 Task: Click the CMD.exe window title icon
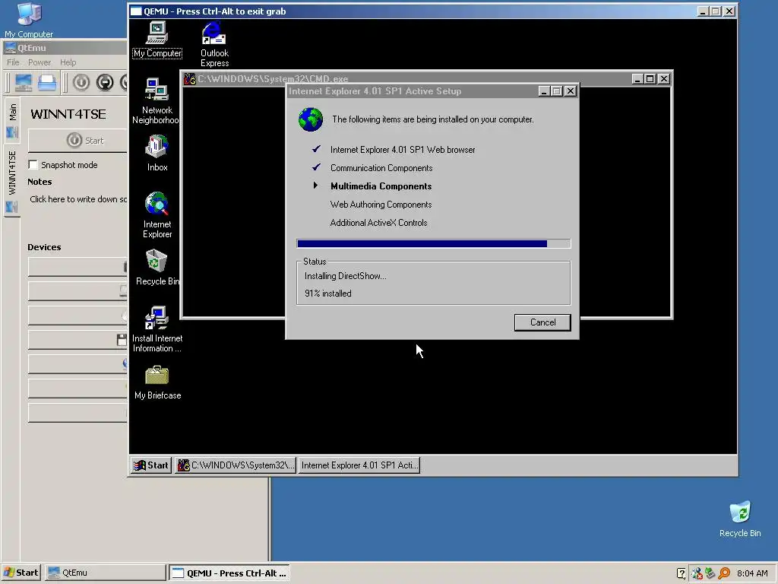click(189, 79)
